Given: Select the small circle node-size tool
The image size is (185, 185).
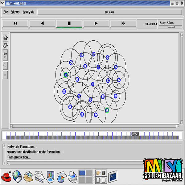Looking at the screenshot, I should [x=5, y=74].
